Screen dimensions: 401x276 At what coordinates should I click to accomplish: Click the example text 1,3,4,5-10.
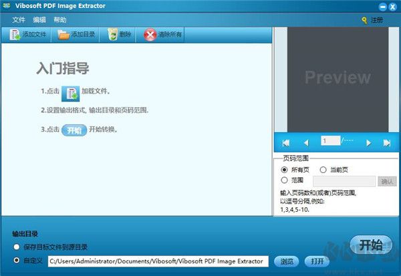pyautogui.click(x=295, y=209)
